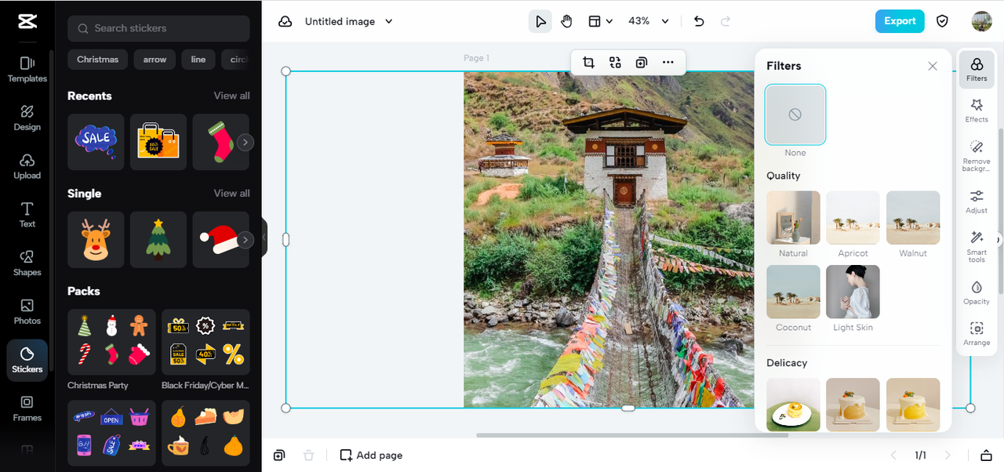Viewport: 1004px width, 472px height.
Task: Open the Smart tools panel
Action: (x=977, y=246)
